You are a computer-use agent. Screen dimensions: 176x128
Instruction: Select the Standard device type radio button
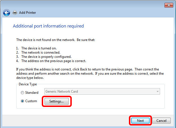click(23, 93)
